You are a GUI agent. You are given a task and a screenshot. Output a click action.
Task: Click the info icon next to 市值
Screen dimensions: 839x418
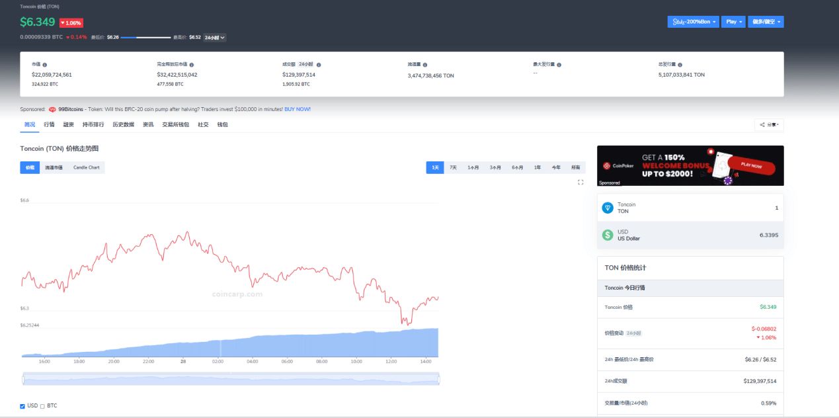44,65
